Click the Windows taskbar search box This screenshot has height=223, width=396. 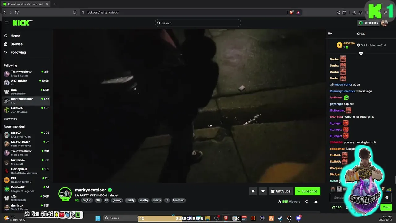coord(121,218)
